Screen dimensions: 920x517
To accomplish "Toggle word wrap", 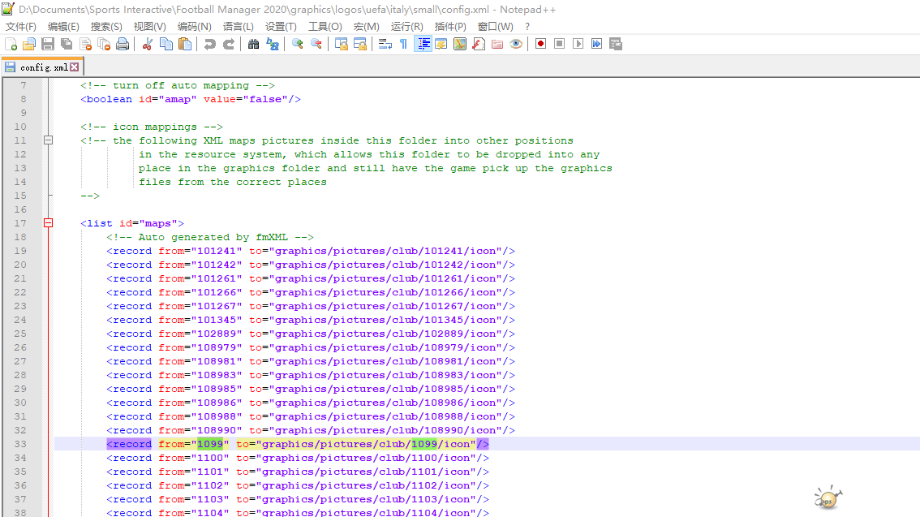I will pos(385,44).
